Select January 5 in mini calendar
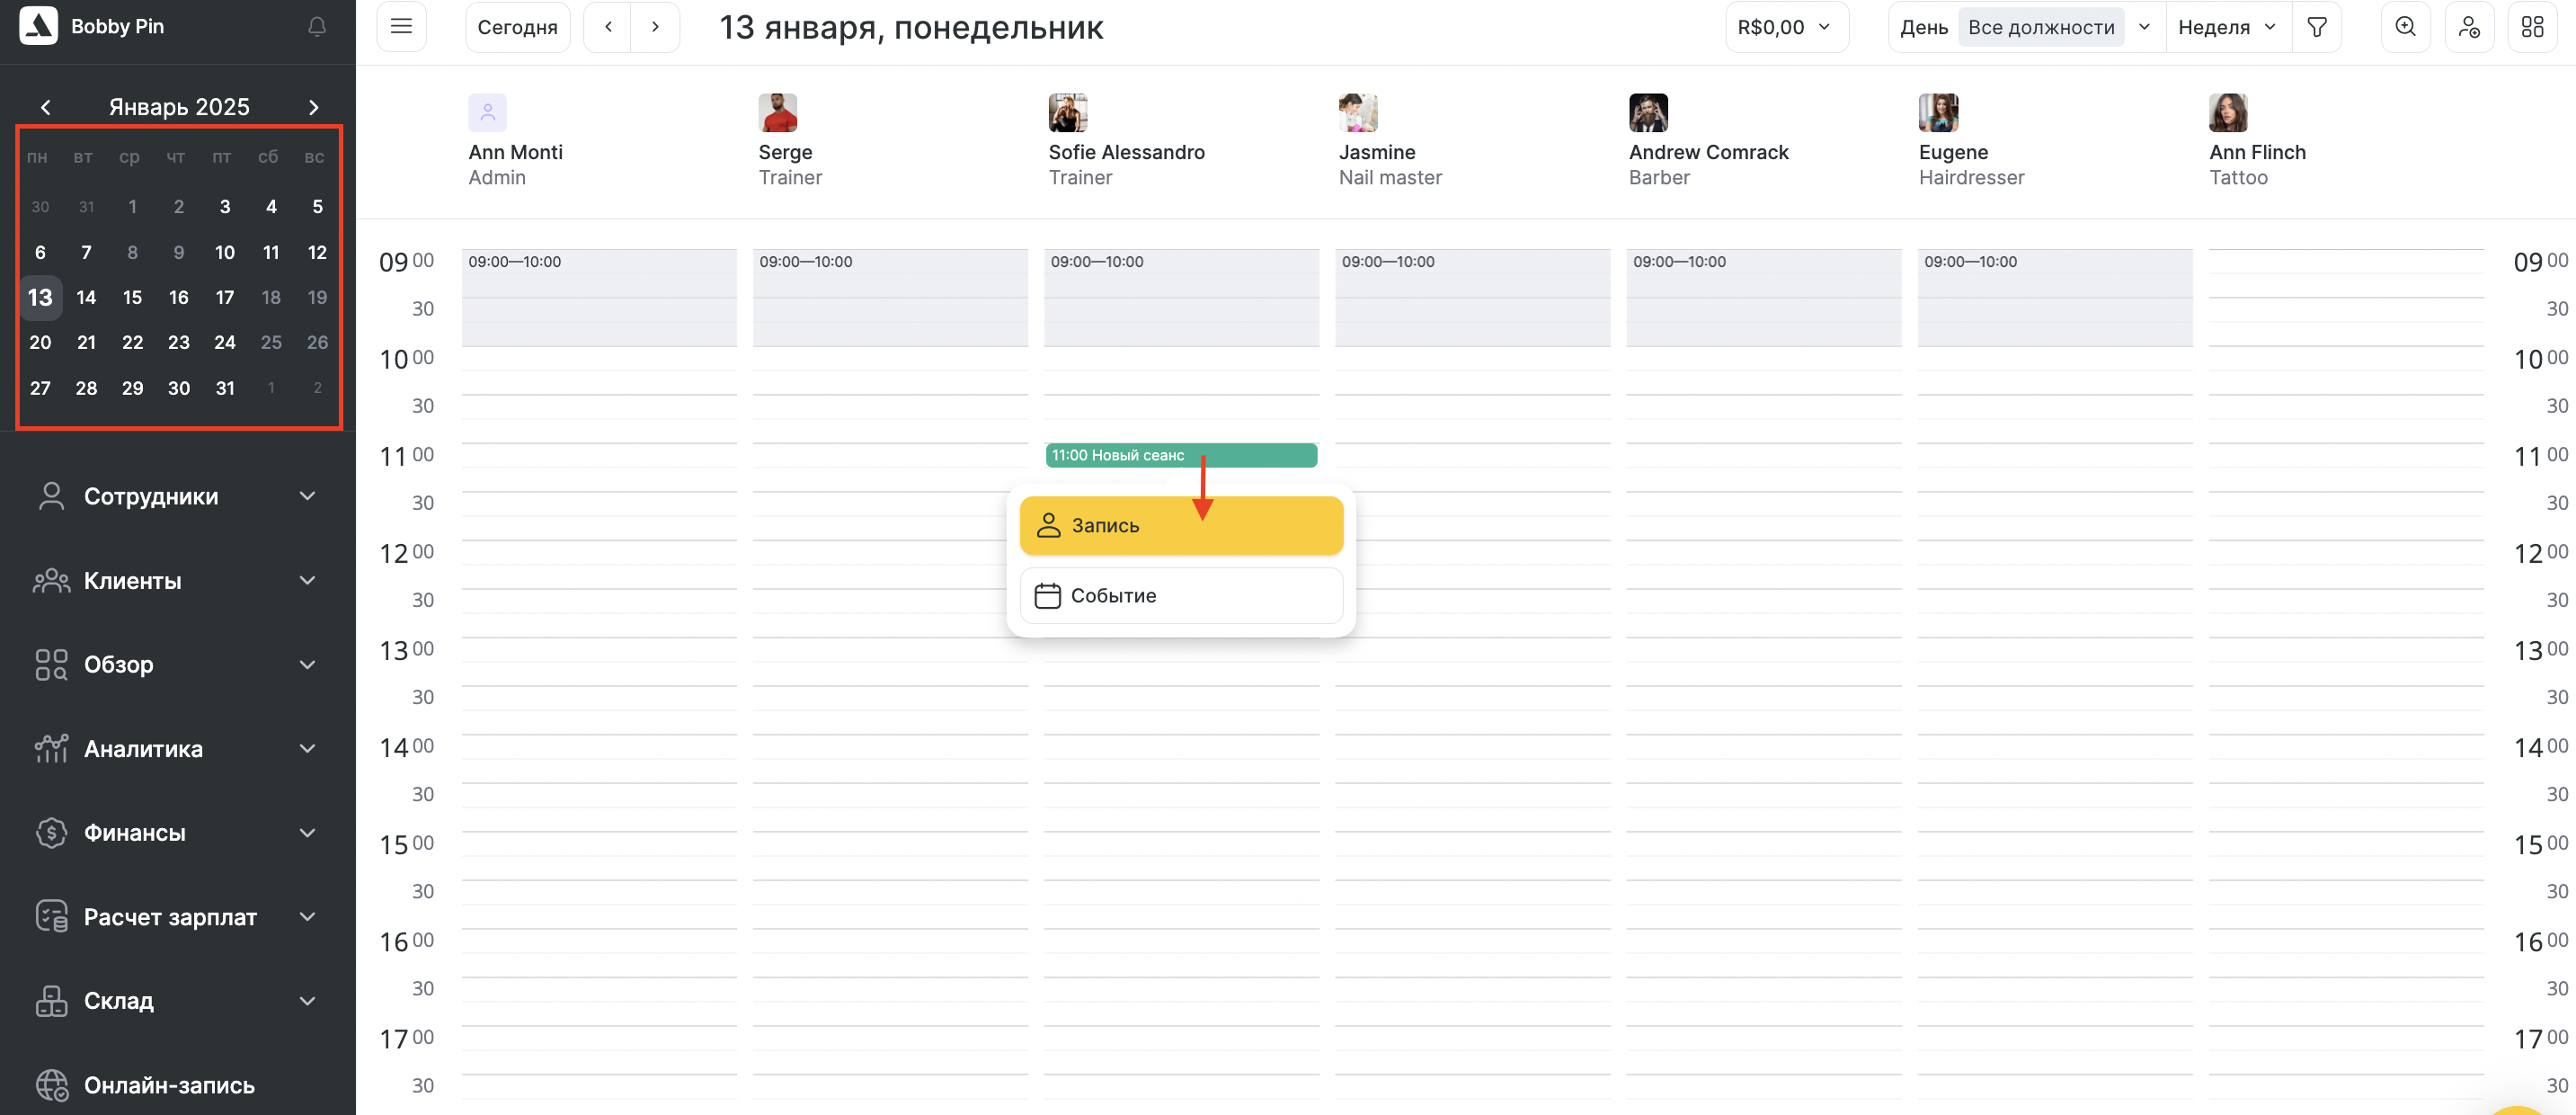 pyautogui.click(x=317, y=207)
